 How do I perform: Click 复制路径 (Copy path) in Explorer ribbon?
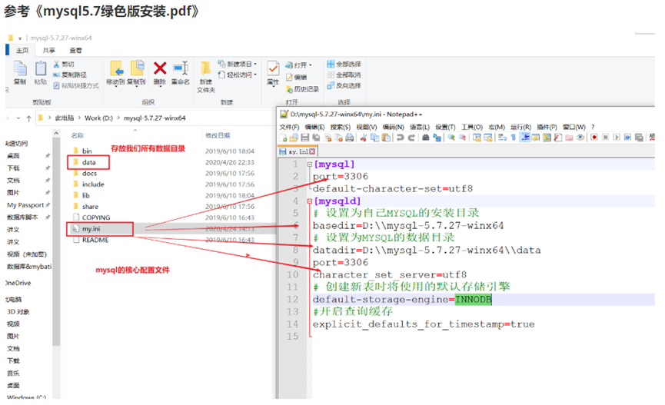[69, 75]
